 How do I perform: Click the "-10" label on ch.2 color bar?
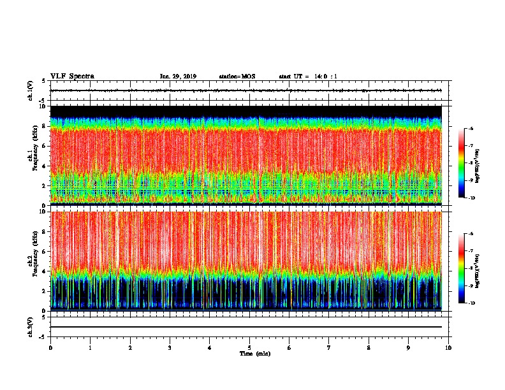(471, 303)
